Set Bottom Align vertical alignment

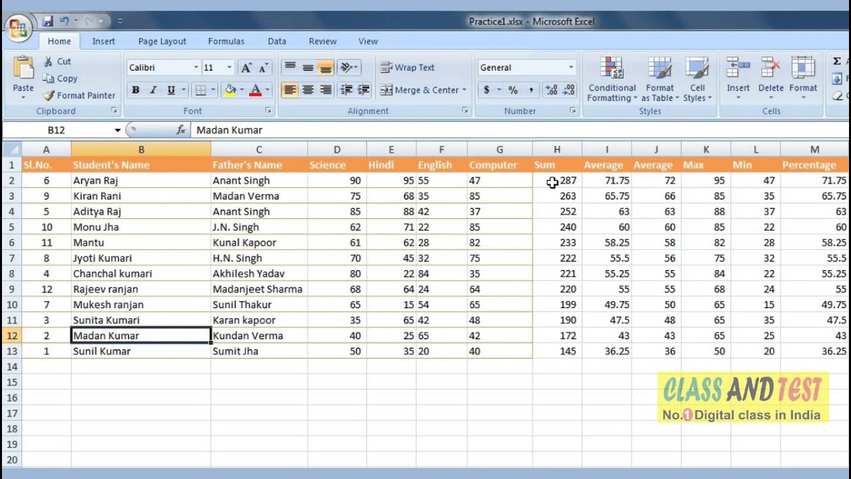coord(325,67)
